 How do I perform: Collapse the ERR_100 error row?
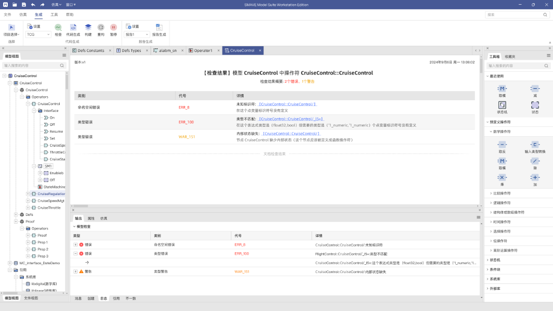tap(75, 253)
